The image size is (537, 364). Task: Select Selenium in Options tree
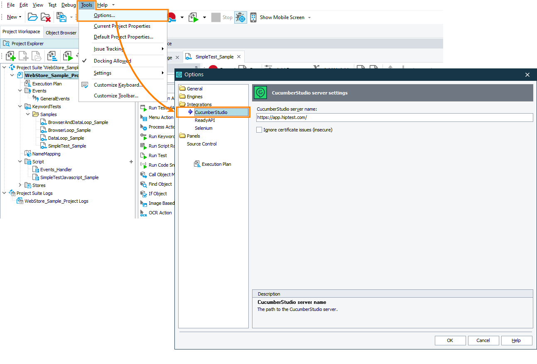point(204,128)
